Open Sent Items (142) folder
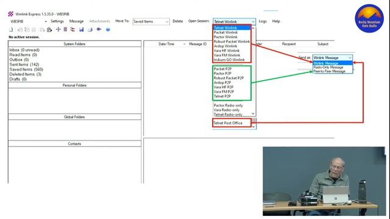Screen dimensions: 390x219 point(24,64)
